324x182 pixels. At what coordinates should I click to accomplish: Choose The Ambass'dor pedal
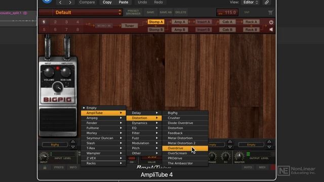[185, 163]
